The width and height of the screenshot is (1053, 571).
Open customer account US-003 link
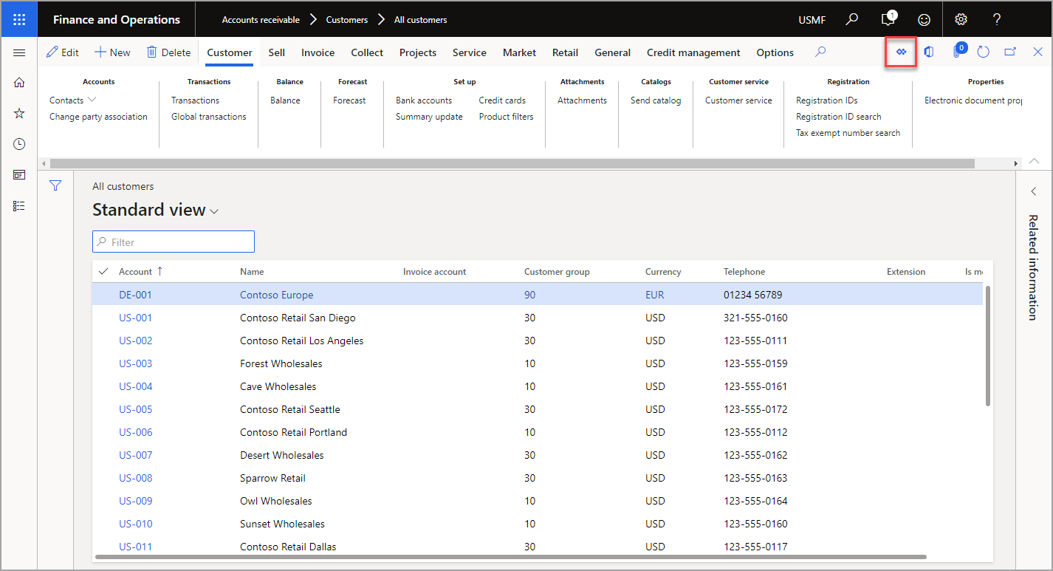coord(136,363)
